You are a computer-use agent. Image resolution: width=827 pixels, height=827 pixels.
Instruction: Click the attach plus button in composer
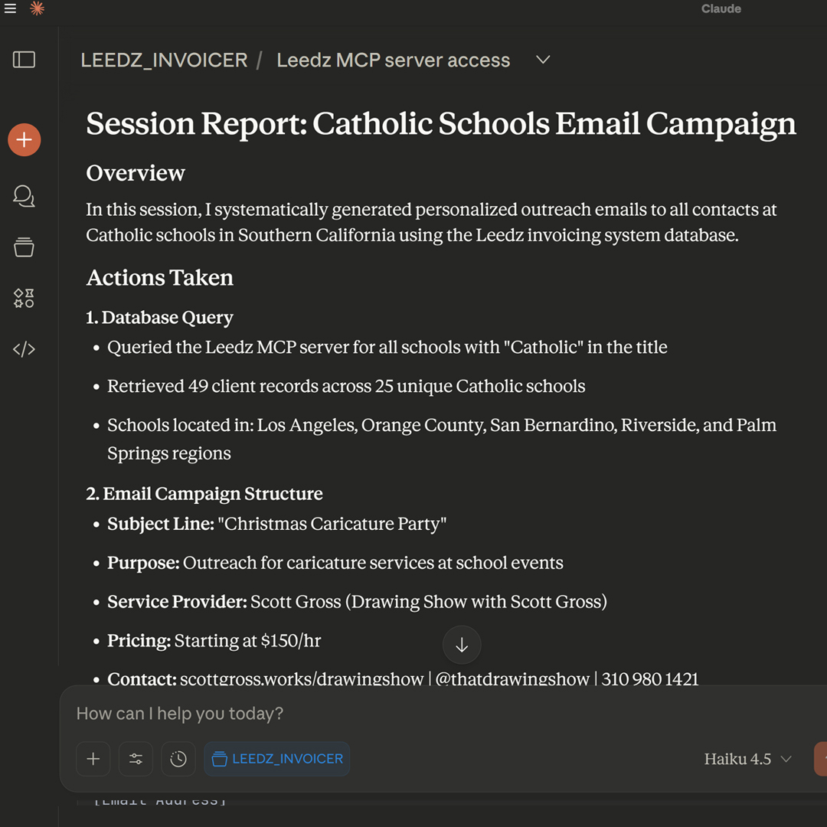click(93, 759)
